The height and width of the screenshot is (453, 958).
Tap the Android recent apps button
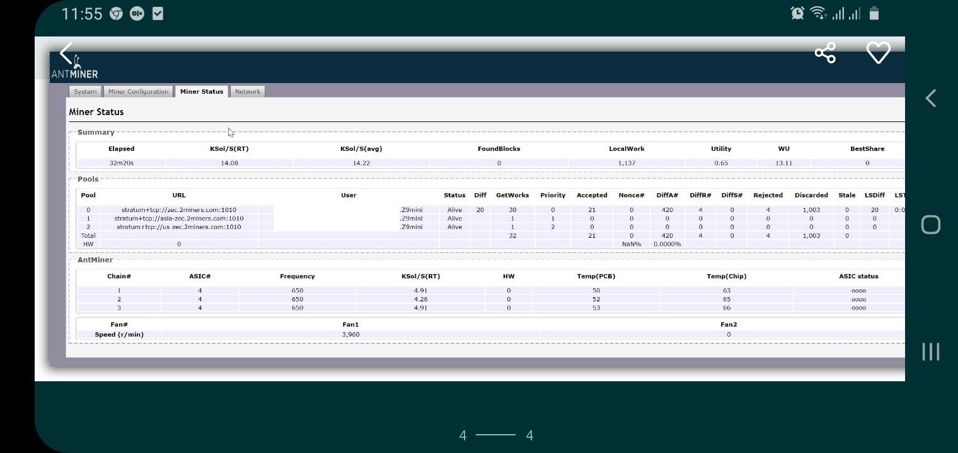point(931,352)
